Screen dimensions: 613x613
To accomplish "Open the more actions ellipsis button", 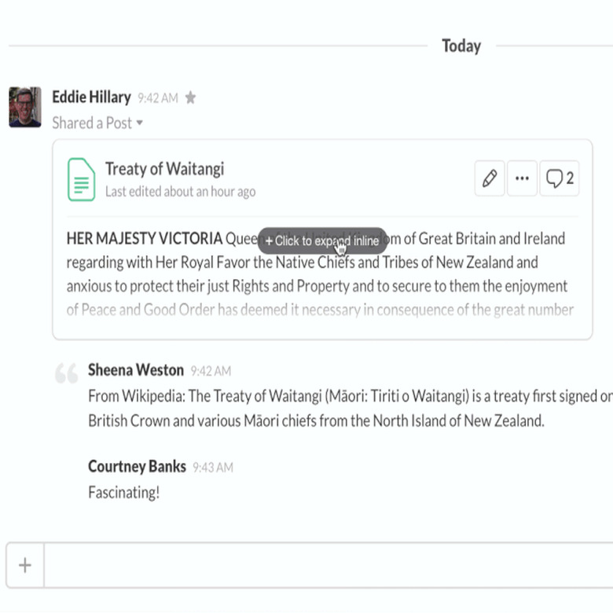I will (x=522, y=179).
